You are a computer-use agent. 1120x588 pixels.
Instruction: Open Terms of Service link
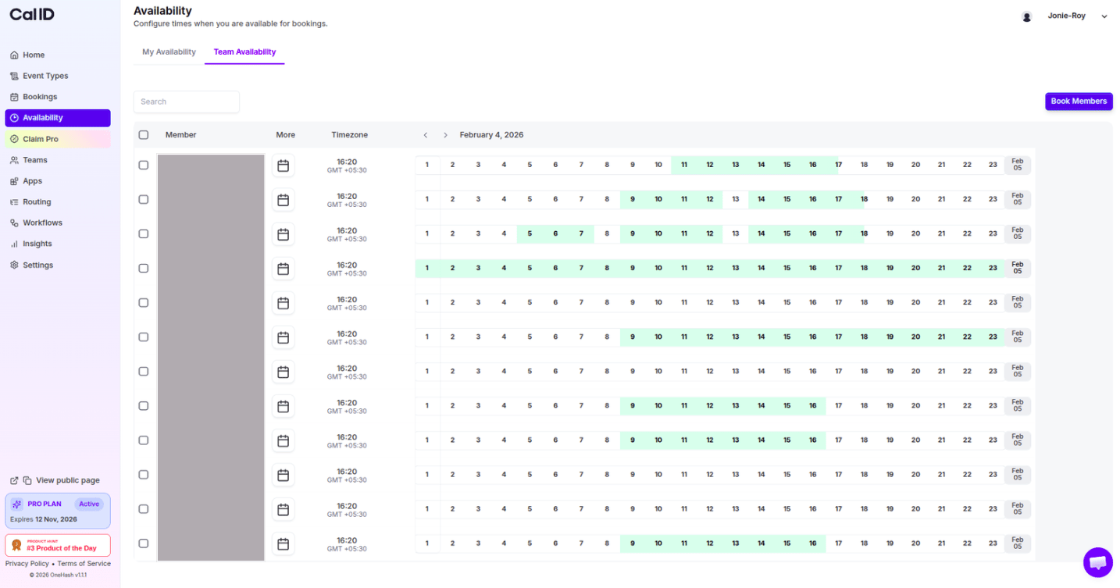click(84, 564)
